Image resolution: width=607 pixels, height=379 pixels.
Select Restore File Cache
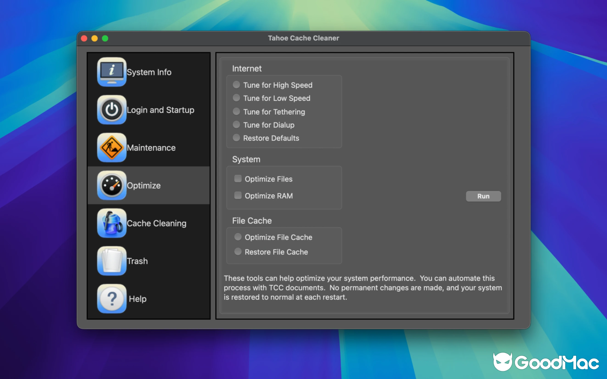[238, 252]
